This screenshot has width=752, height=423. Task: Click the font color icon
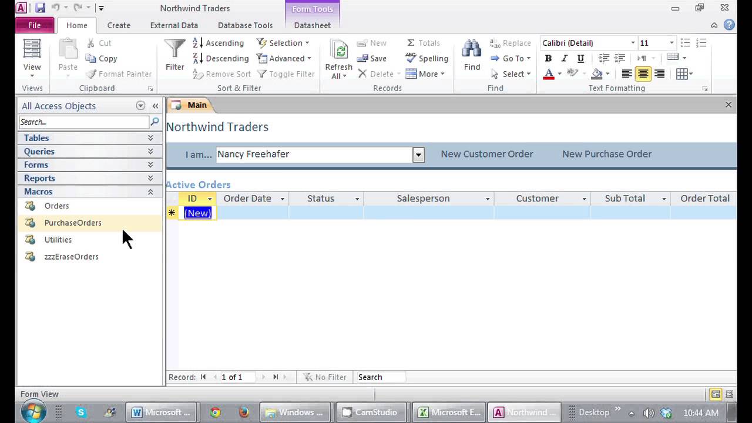[549, 74]
